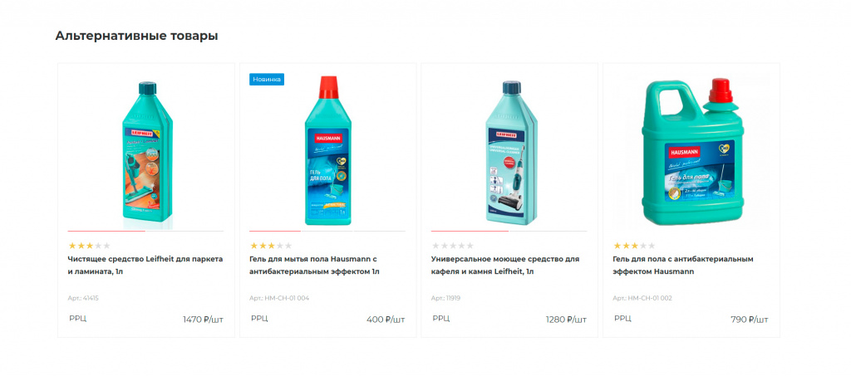Open the Hausmann 1л floor gel bottle image
The height and width of the screenshot is (376, 851).
point(327,151)
